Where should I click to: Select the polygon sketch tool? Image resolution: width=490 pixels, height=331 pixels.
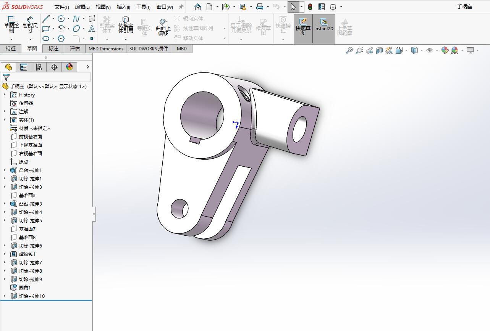coord(61,39)
